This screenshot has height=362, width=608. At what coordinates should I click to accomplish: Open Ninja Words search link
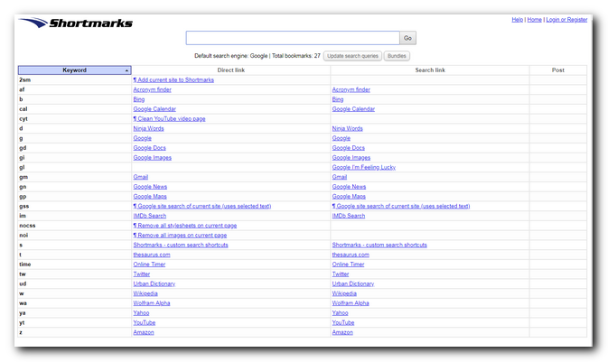point(348,128)
